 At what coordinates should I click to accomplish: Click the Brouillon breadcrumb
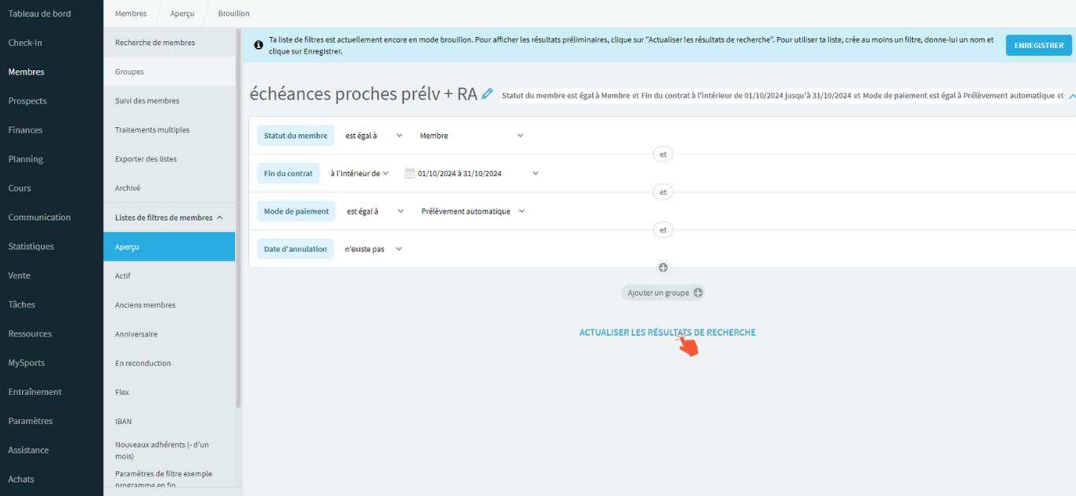click(233, 13)
